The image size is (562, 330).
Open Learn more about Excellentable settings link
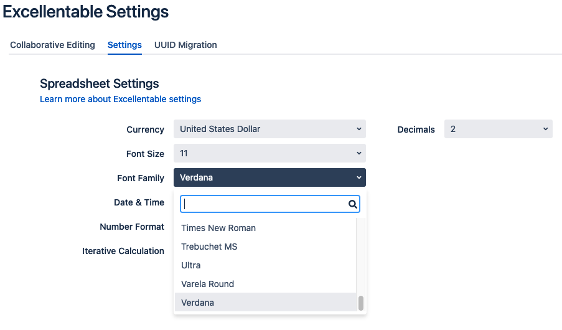coord(120,99)
